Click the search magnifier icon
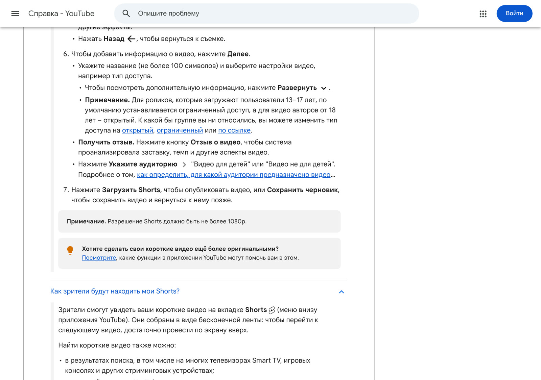 click(x=126, y=14)
